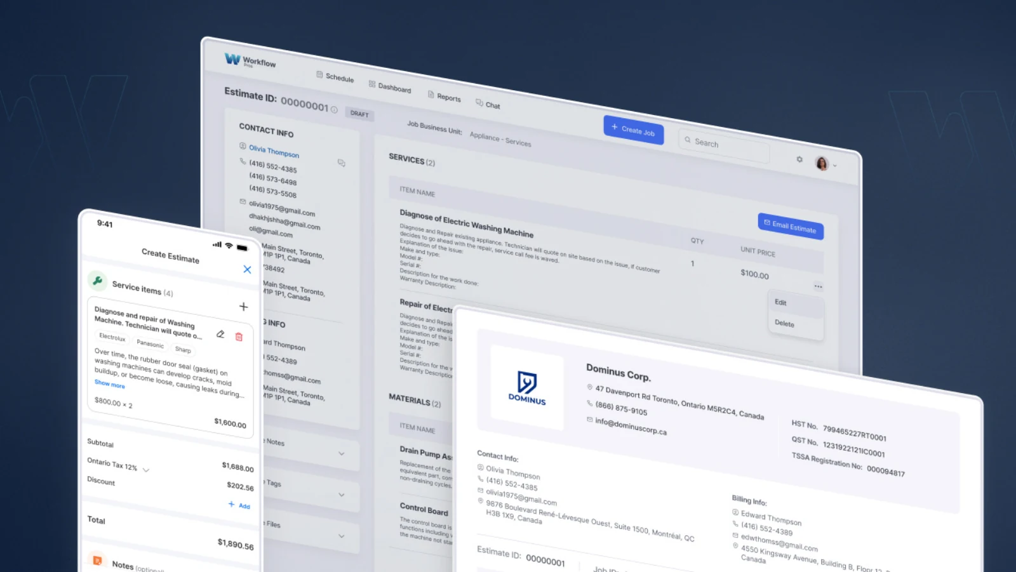Click the $100.00 unit price cell
1016x572 pixels.
(x=754, y=274)
